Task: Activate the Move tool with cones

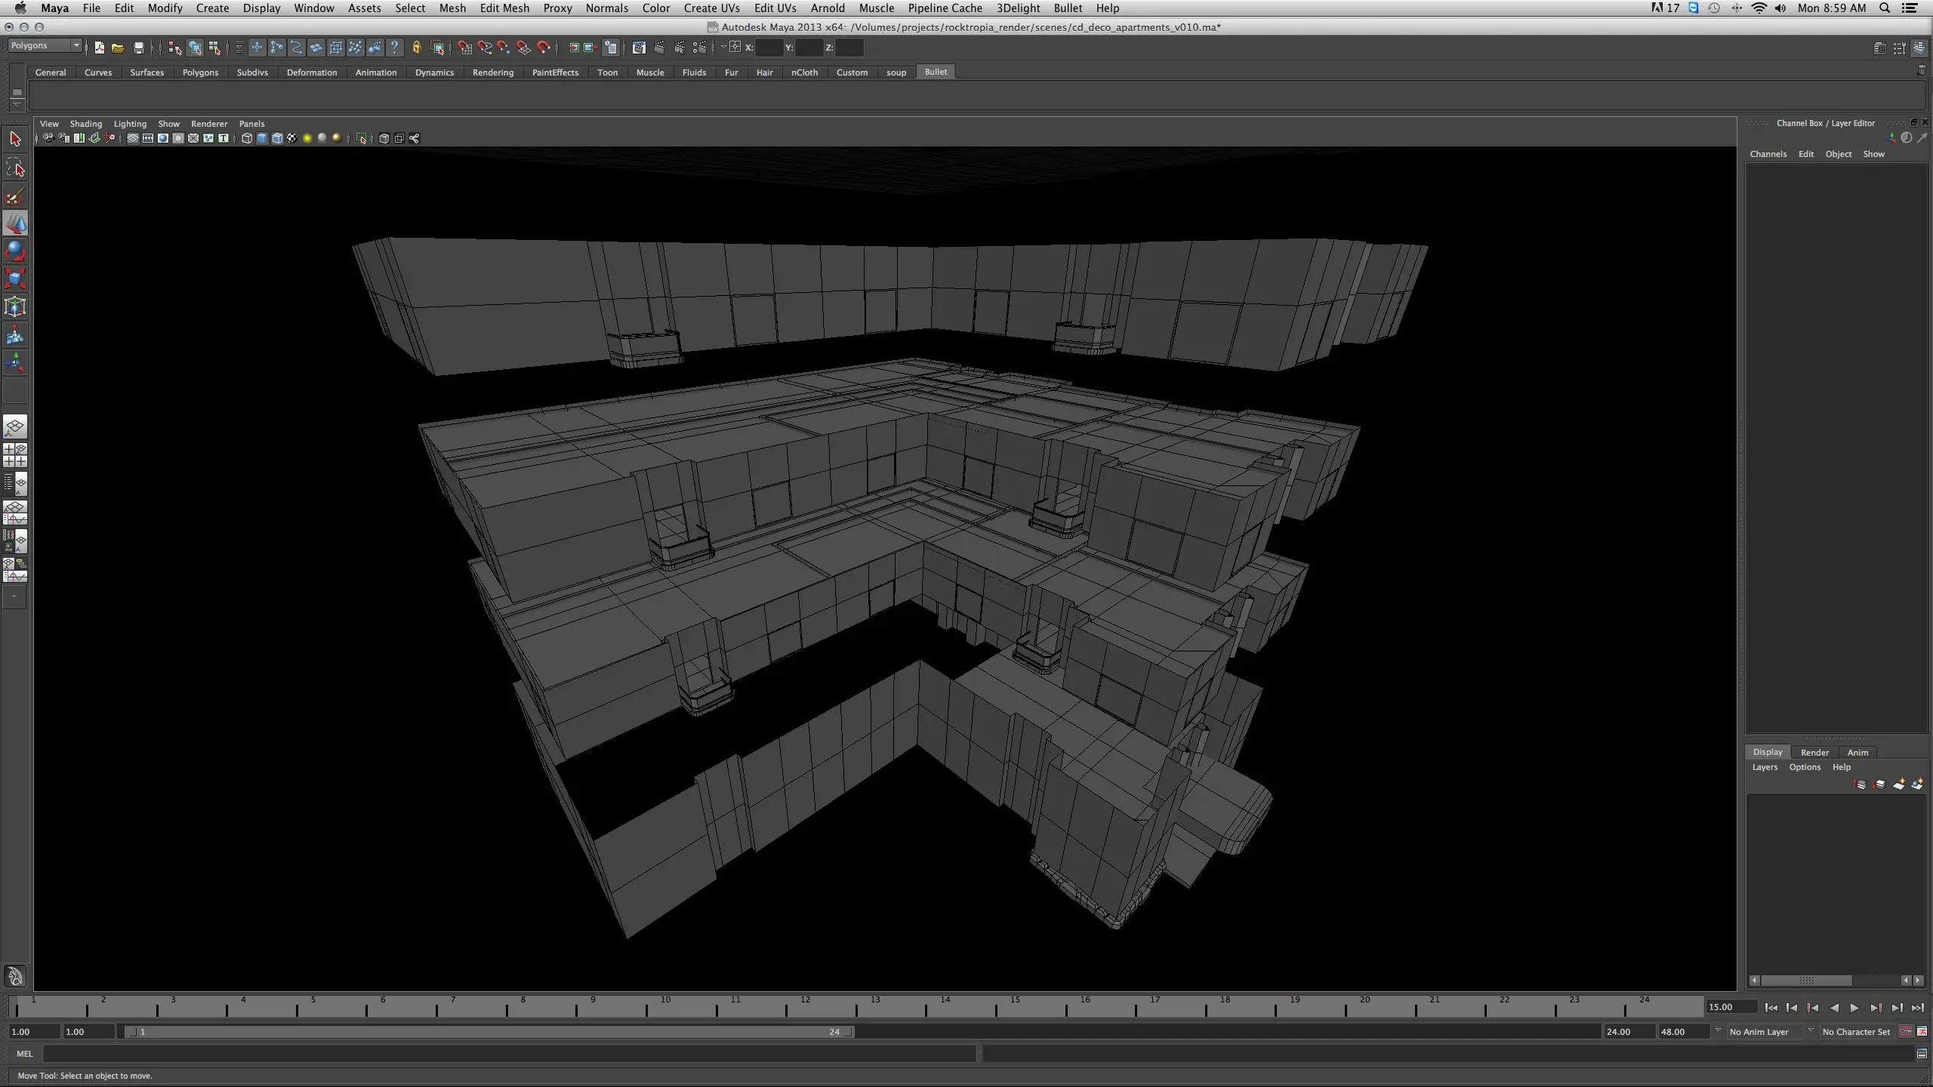Action: [15, 223]
